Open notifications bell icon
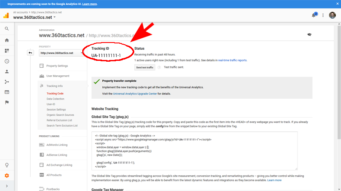 point(314,15)
